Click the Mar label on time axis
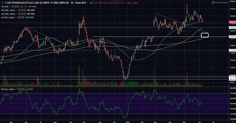 [155, 122]
